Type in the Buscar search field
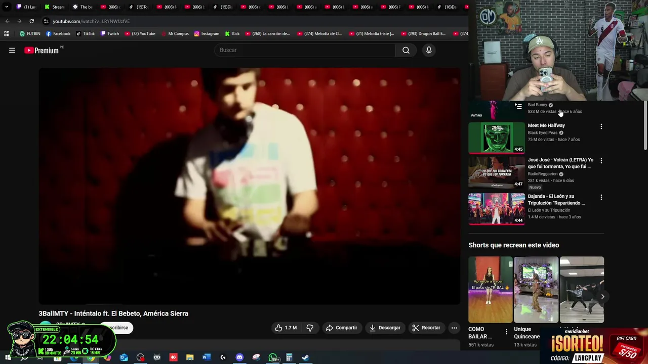648x364 pixels. 305,50
